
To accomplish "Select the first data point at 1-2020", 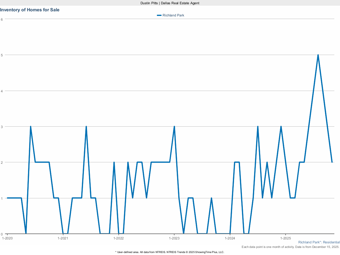I will pos(7,198).
